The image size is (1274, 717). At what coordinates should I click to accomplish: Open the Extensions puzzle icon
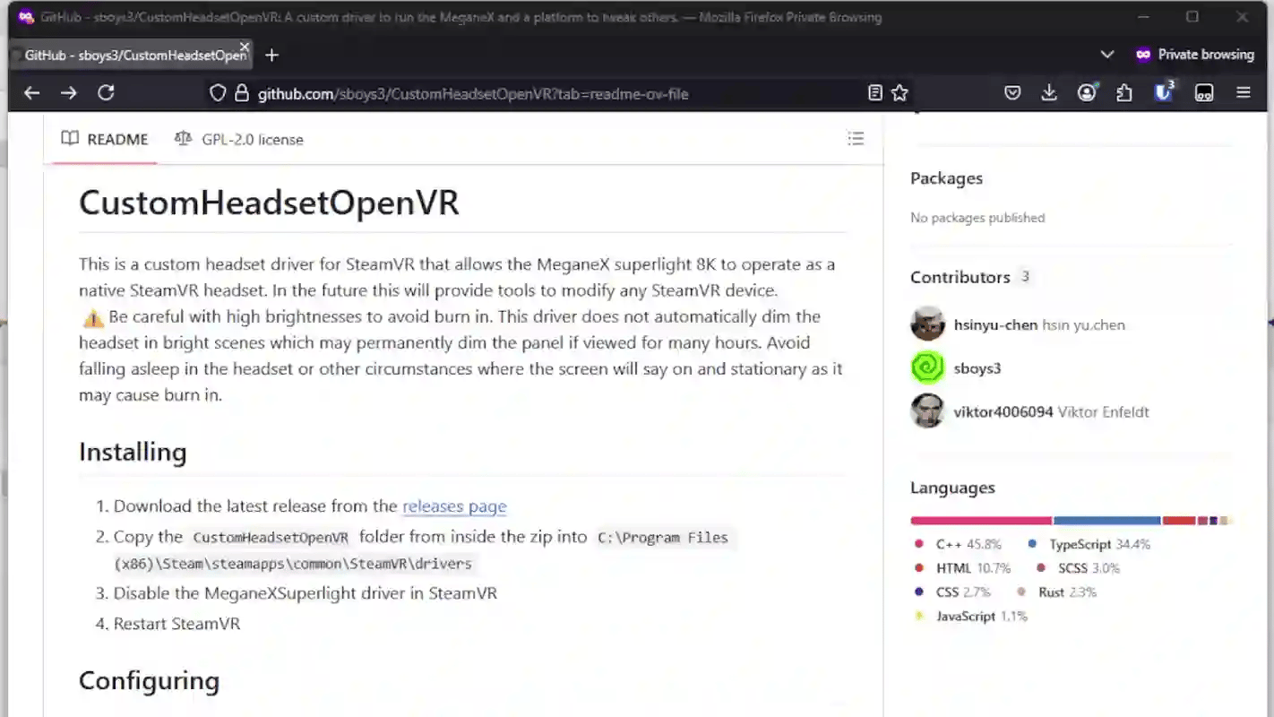[1124, 93]
